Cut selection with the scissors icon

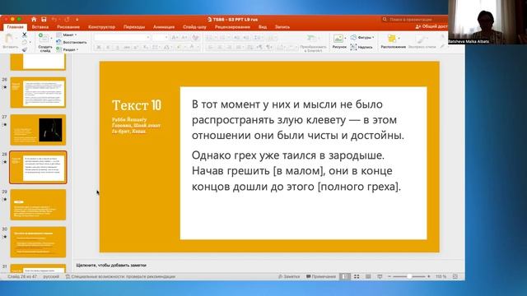tap(24, 35)
